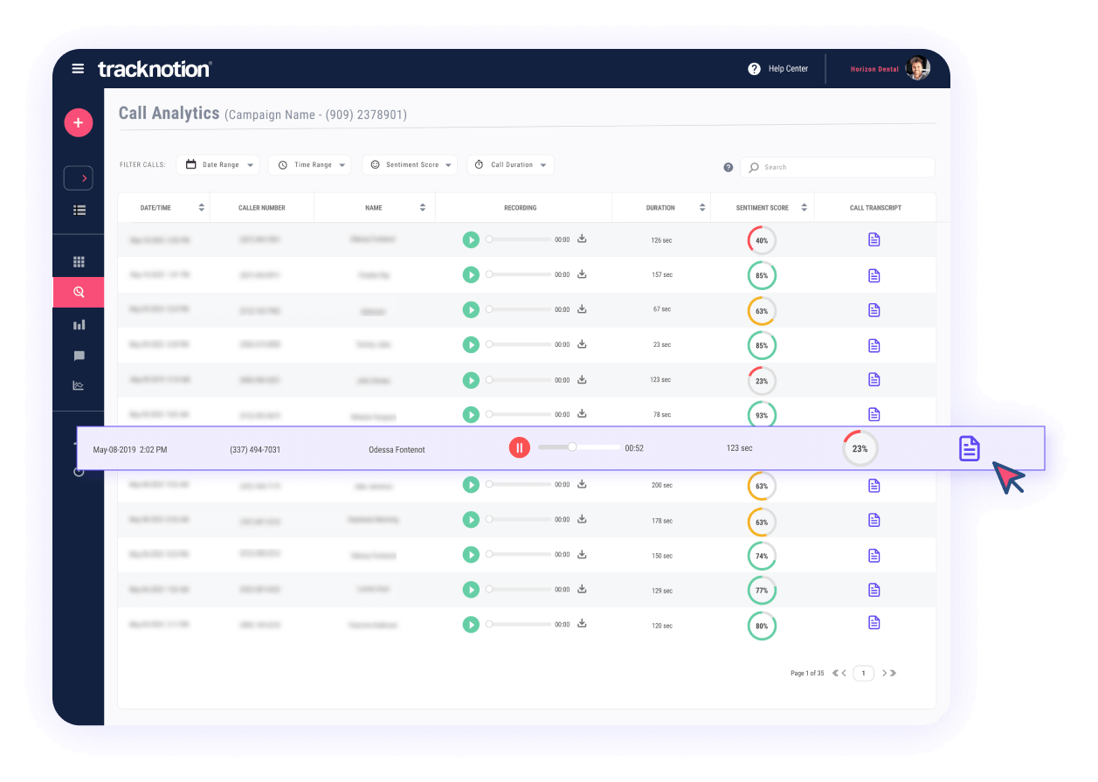Pause the Odessa Fontenot recording
Screen dimensions: 1098x782
point(519,448)
